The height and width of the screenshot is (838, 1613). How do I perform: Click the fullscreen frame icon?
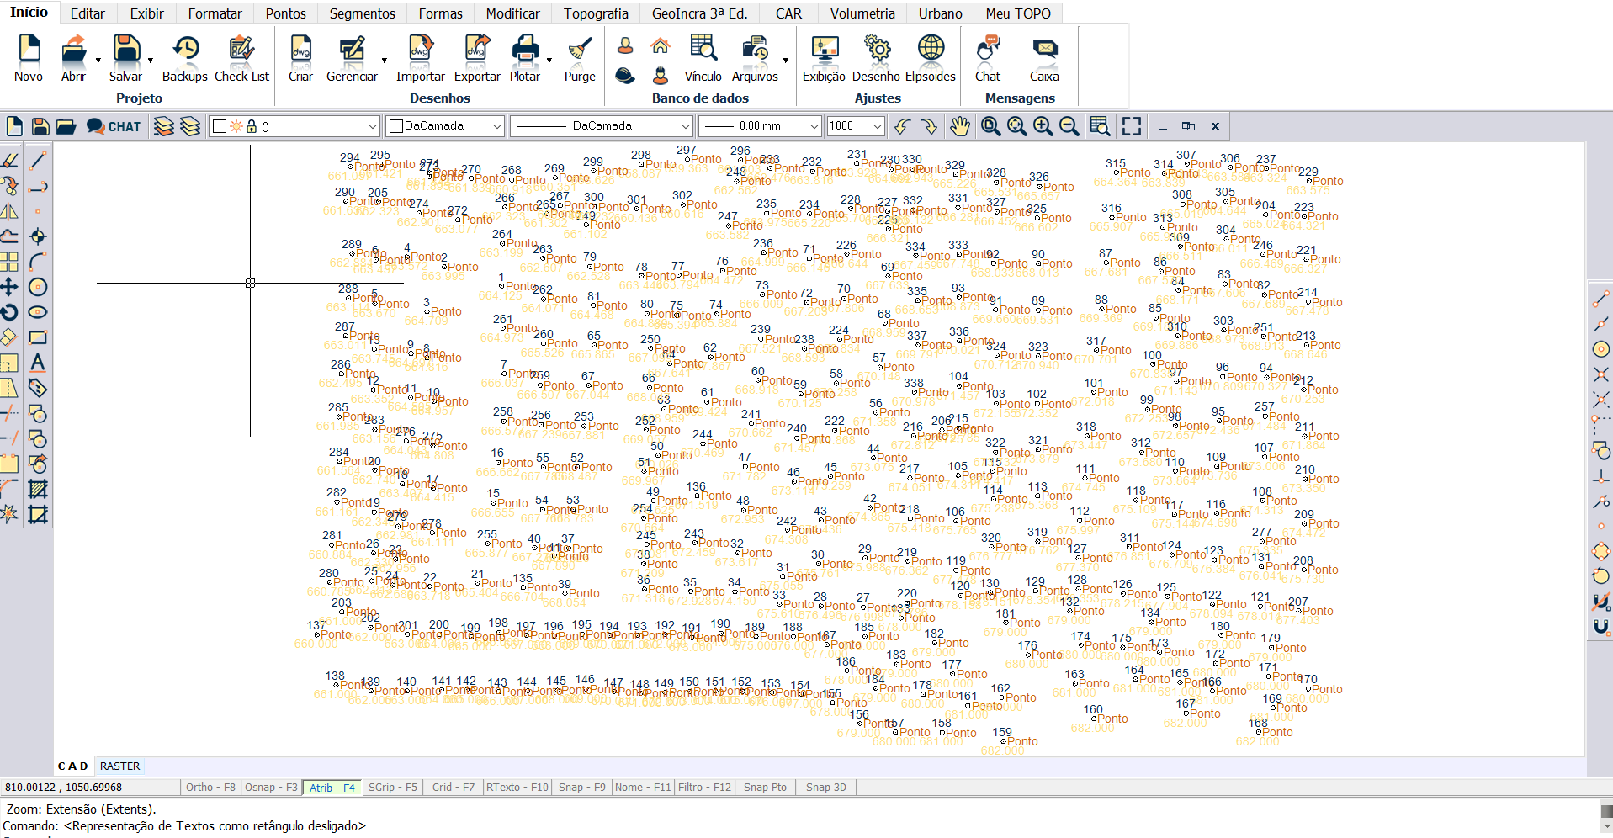click(x=1132, y=126)
